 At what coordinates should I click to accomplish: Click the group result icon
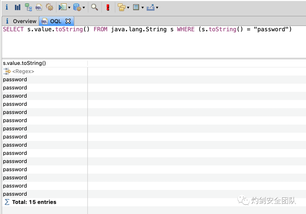122,7
